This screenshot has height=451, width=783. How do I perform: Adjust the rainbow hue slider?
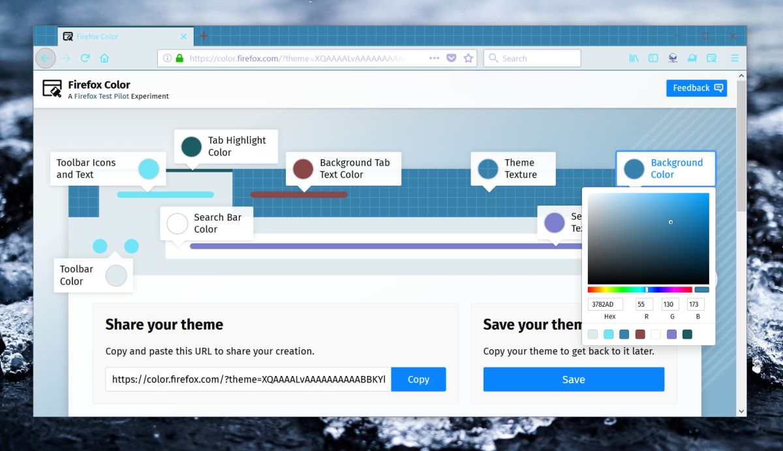point(639,289)
